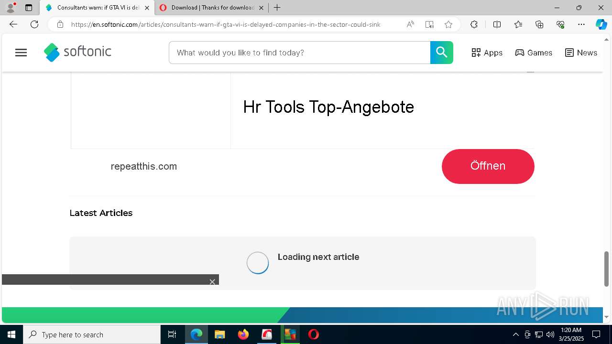Viewport: 612px width, 344px height.
Task: Click the red Öffnen ad button
Action: click(488, 166)
